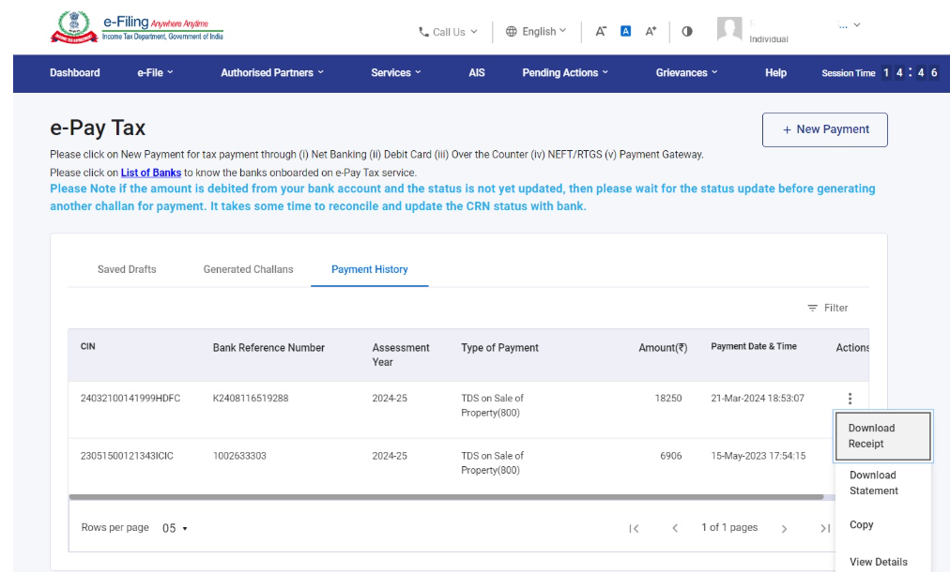Open Help in the navigation bar
The image size is (950, 574).
(775, 72)
